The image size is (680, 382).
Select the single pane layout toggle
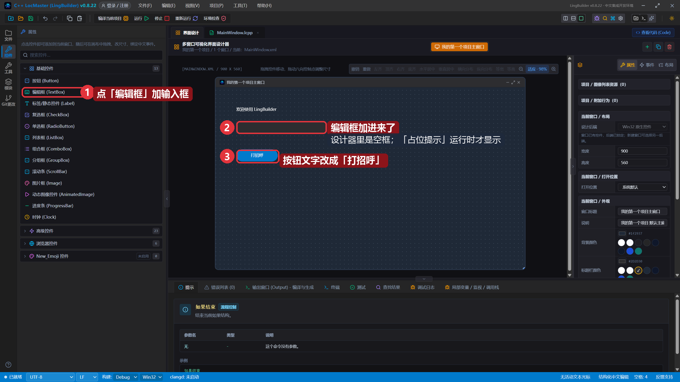click(581, 18)
